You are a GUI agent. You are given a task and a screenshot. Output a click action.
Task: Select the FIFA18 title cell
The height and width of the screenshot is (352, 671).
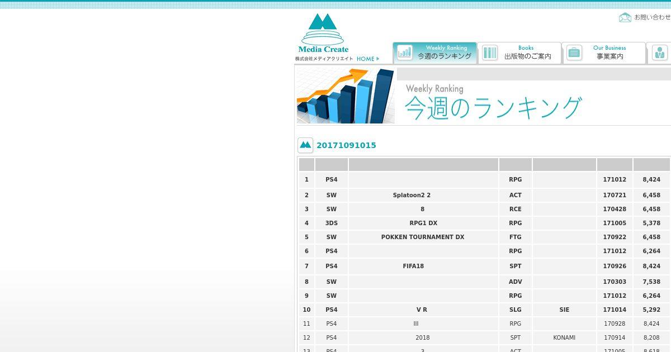pyautogui.click(x=423, y=266)
